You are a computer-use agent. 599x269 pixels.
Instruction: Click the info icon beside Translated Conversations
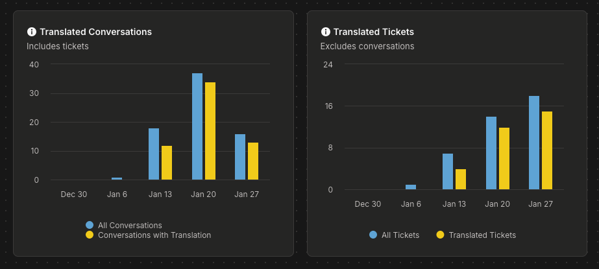click(31, 32)
